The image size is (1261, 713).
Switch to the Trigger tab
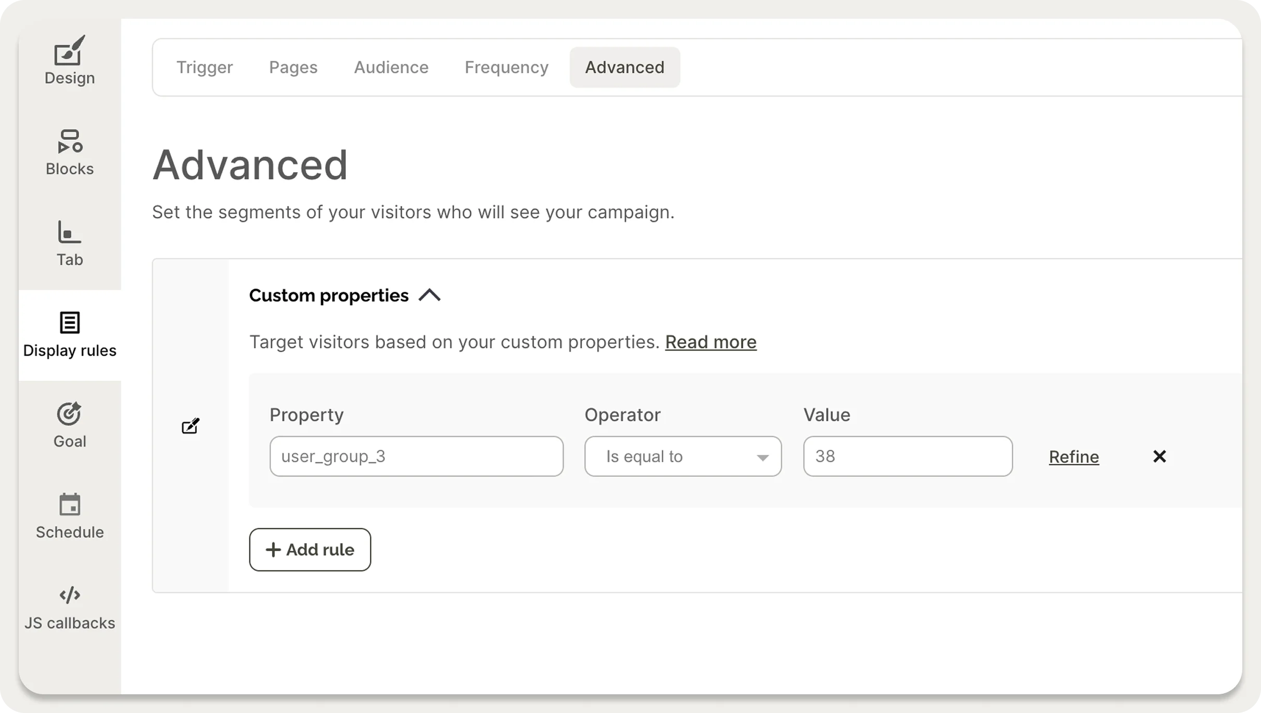204,67
